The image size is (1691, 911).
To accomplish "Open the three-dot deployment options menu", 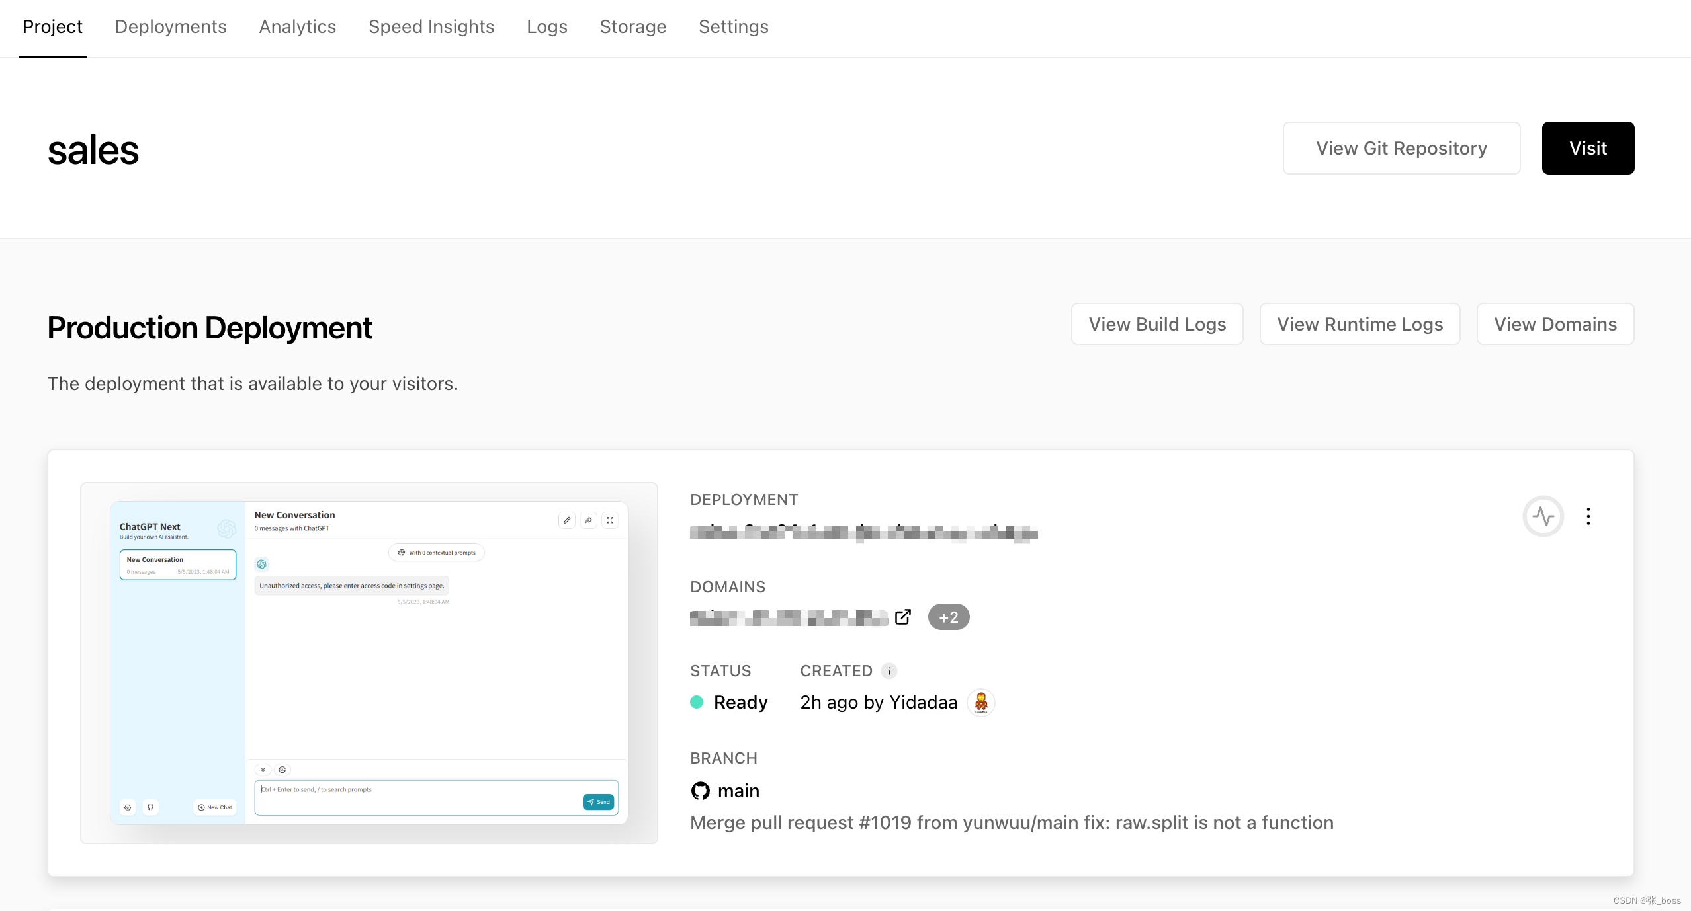I will tap(1588, 516).
